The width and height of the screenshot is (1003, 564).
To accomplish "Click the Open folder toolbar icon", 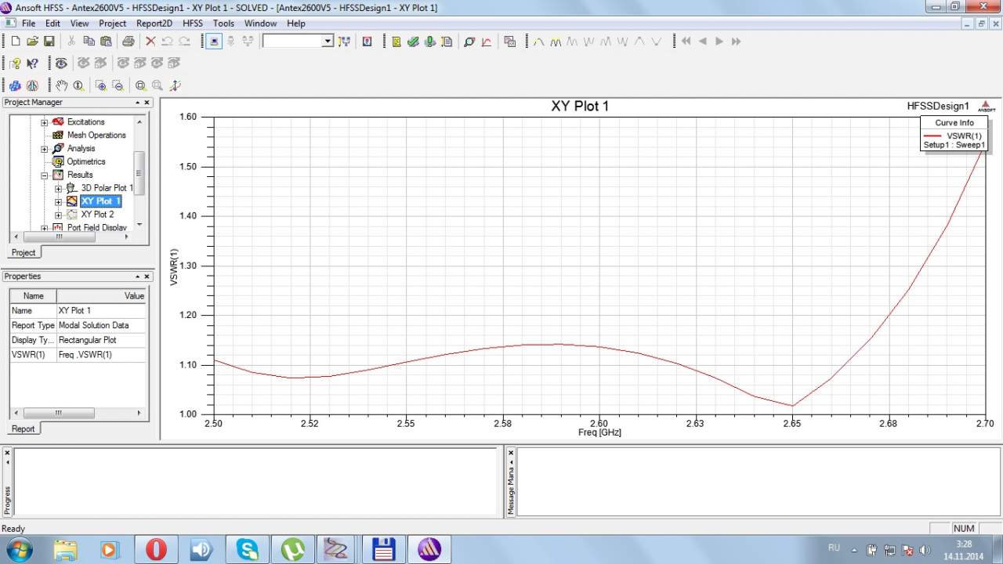I will 32,42.
